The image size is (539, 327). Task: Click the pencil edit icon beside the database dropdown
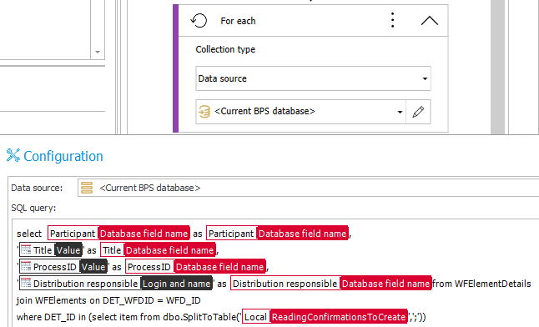click(x=418, y=112)
